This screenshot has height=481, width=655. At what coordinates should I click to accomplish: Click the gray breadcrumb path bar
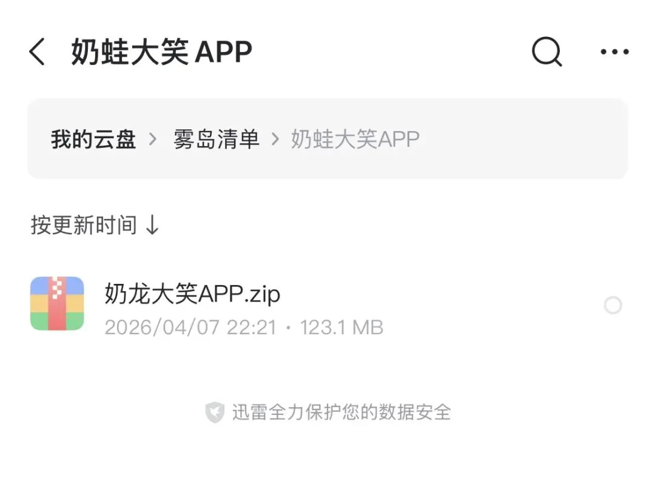pyautogui.click(x=327, y=139)
